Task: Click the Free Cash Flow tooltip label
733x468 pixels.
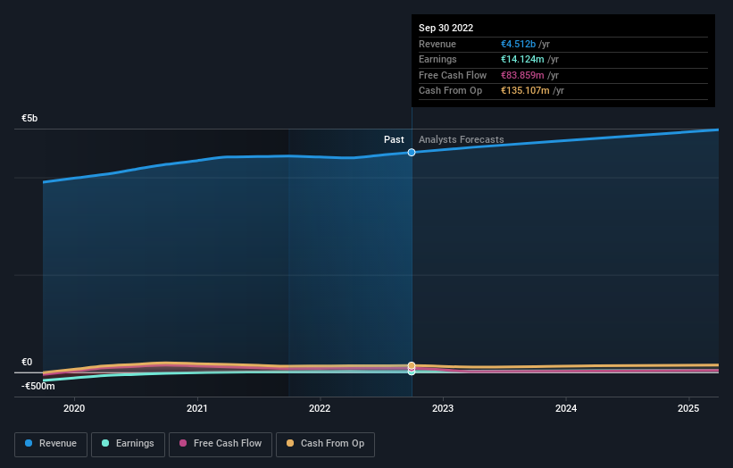Action: coord(453,75)
